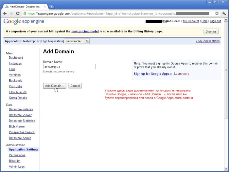Open Application Settings

point(23,149)
